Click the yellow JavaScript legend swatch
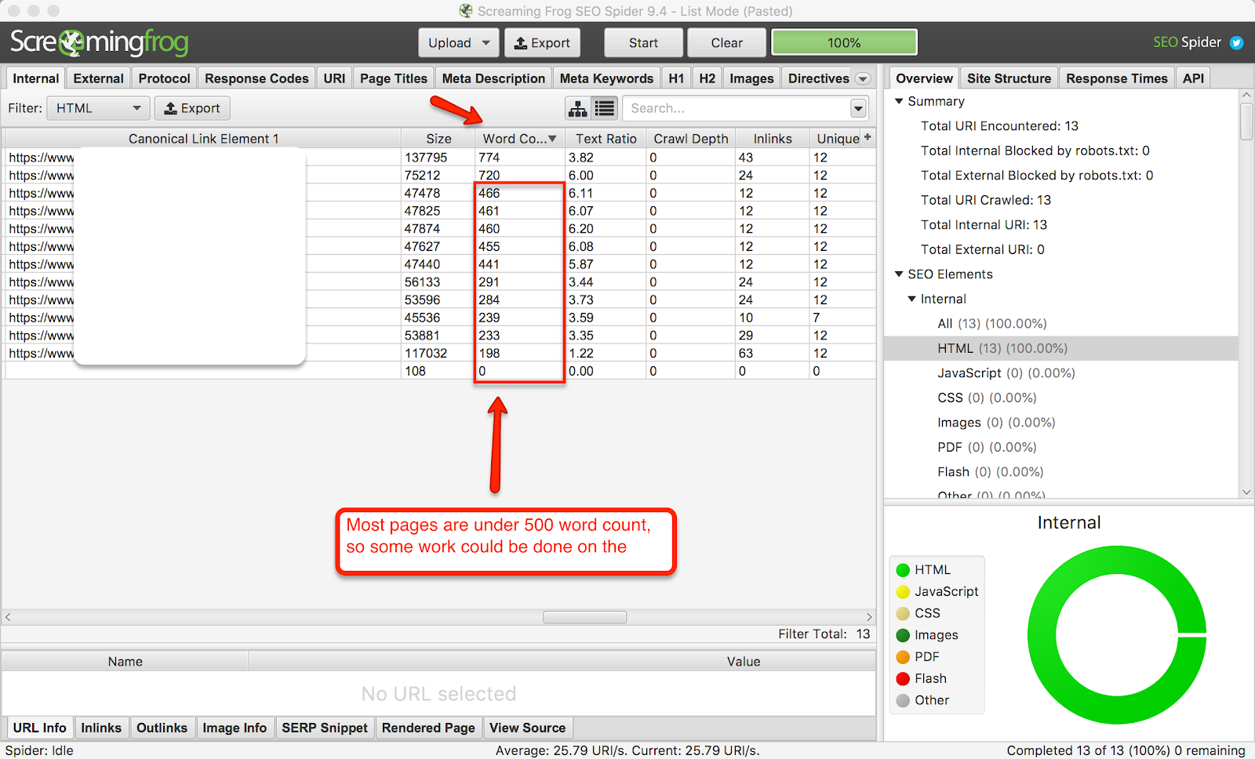The height and width of the screenshot is (759, 1255). tap(903, 592)
